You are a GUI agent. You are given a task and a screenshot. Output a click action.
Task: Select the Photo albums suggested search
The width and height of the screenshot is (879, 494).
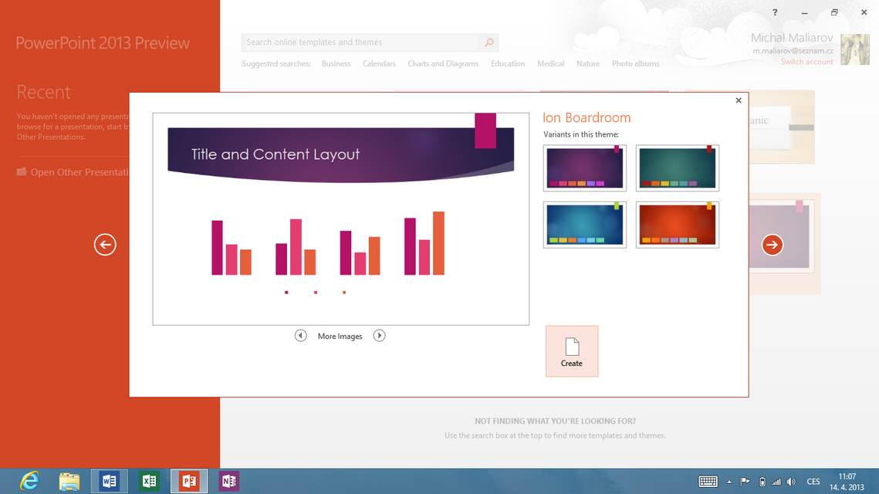click(x=635, y=64)
